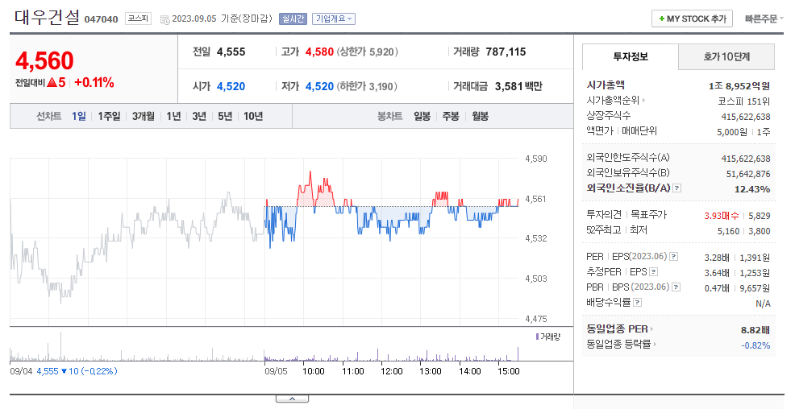Click the 거래대금 value 3,581 백만
This screenshot has width=795, height=409.
(x=518, y=87)
